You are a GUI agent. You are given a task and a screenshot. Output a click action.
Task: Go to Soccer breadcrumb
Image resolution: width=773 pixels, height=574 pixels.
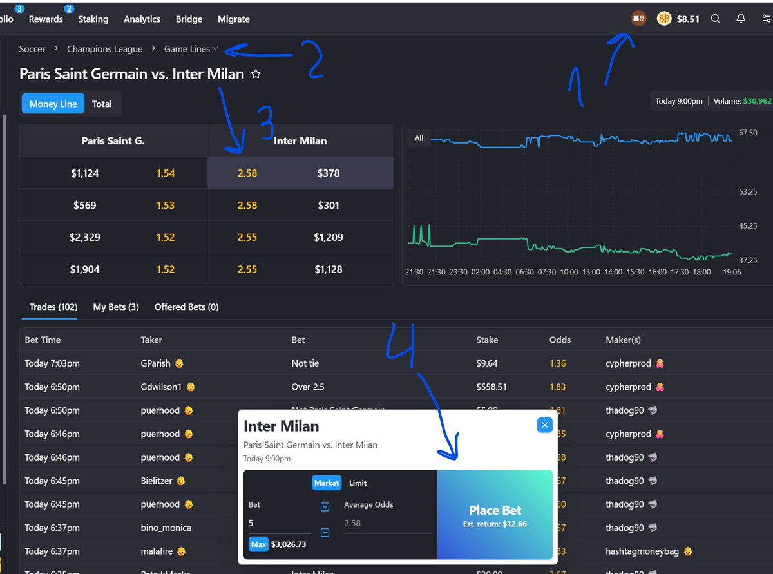[32, 48]
